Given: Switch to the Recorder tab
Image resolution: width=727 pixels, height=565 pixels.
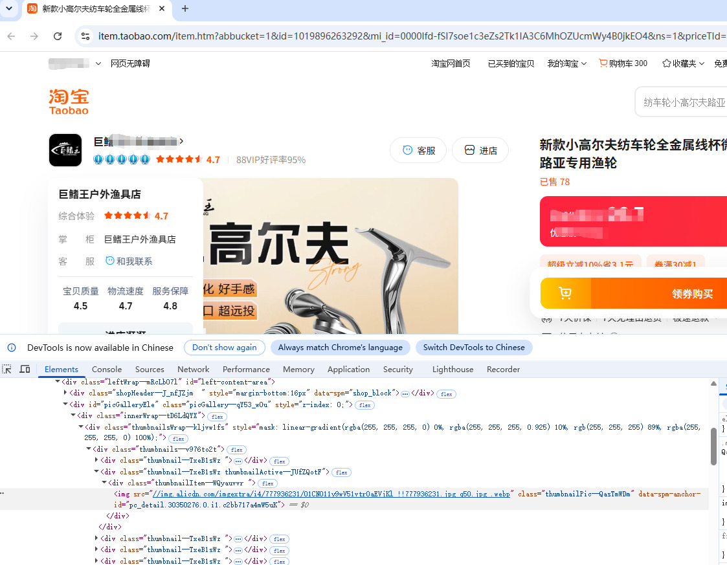Looking at the screenshot, I should click(503, 370).
